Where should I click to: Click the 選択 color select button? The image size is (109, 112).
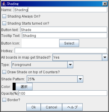click(24, 86)
